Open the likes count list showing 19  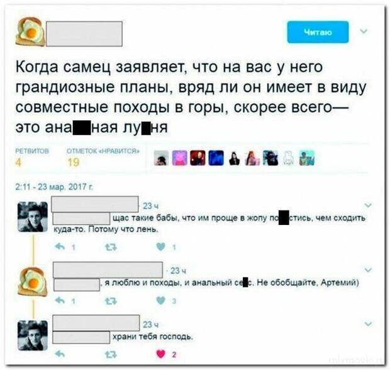(103, 158)
